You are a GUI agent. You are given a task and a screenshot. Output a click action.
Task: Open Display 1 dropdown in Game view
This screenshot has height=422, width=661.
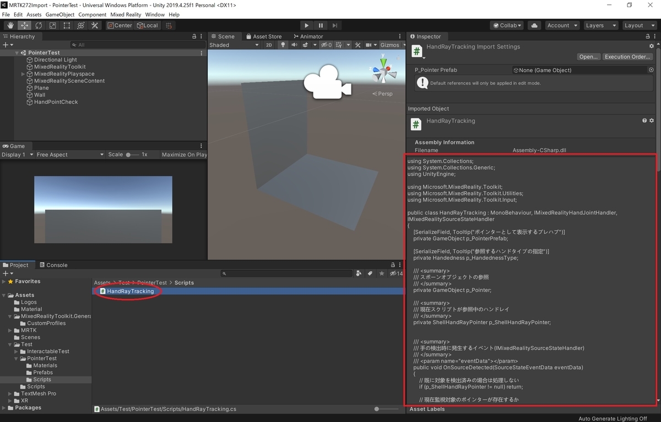tap(18, 155)
